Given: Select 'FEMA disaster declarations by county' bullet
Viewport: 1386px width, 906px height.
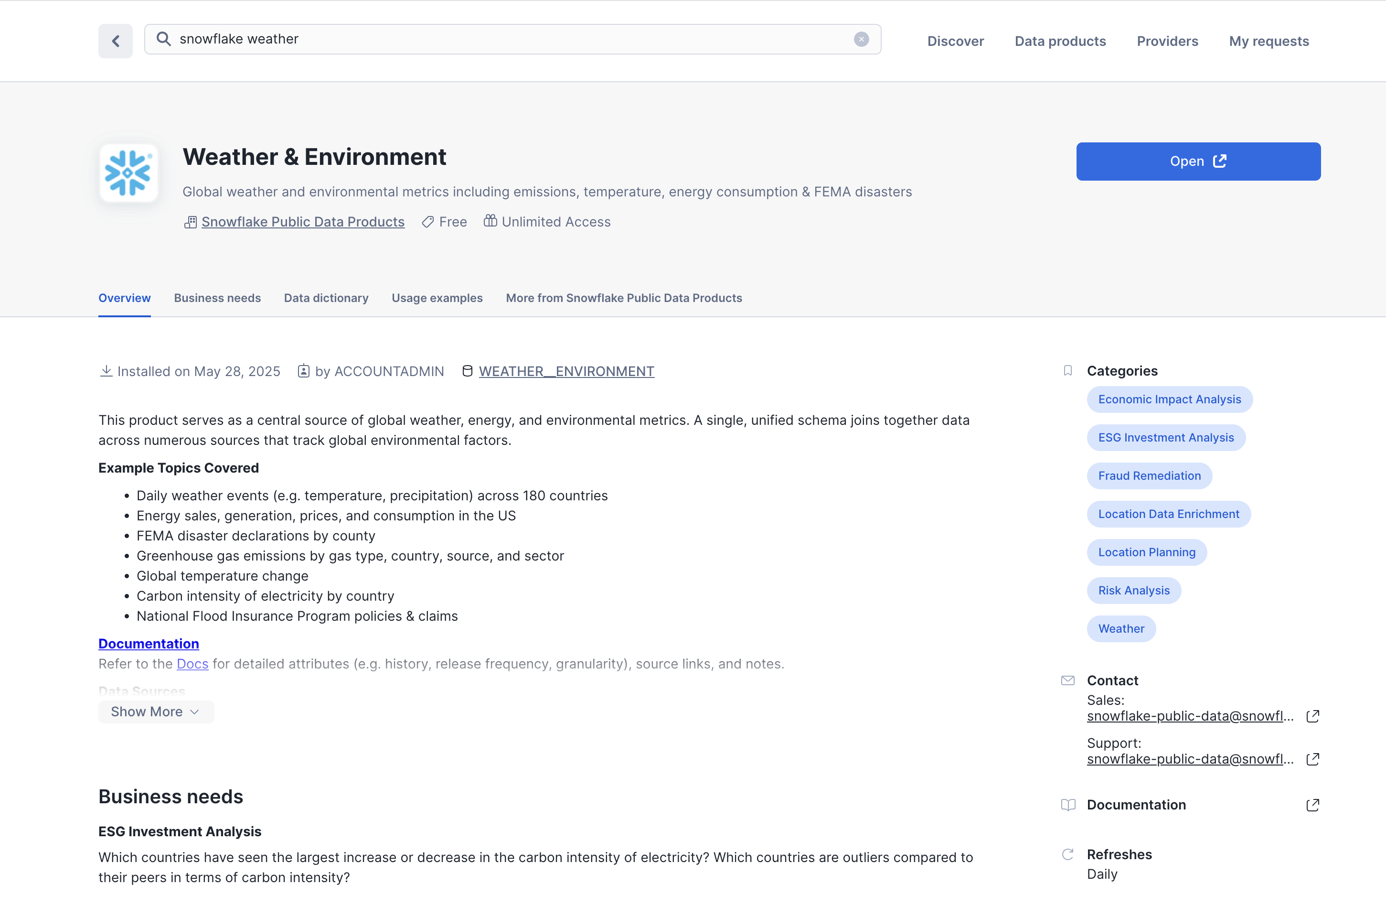Looking at the screenshot, I should point(256,536).
